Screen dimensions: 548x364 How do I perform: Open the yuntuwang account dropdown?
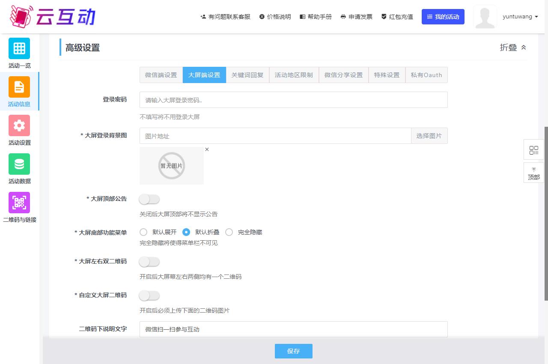coord(520,17)
